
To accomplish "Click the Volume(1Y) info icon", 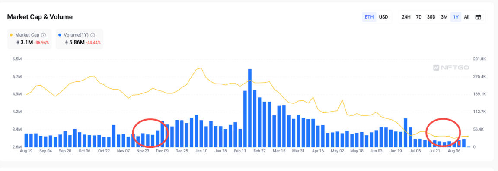I will click(93, 35).
